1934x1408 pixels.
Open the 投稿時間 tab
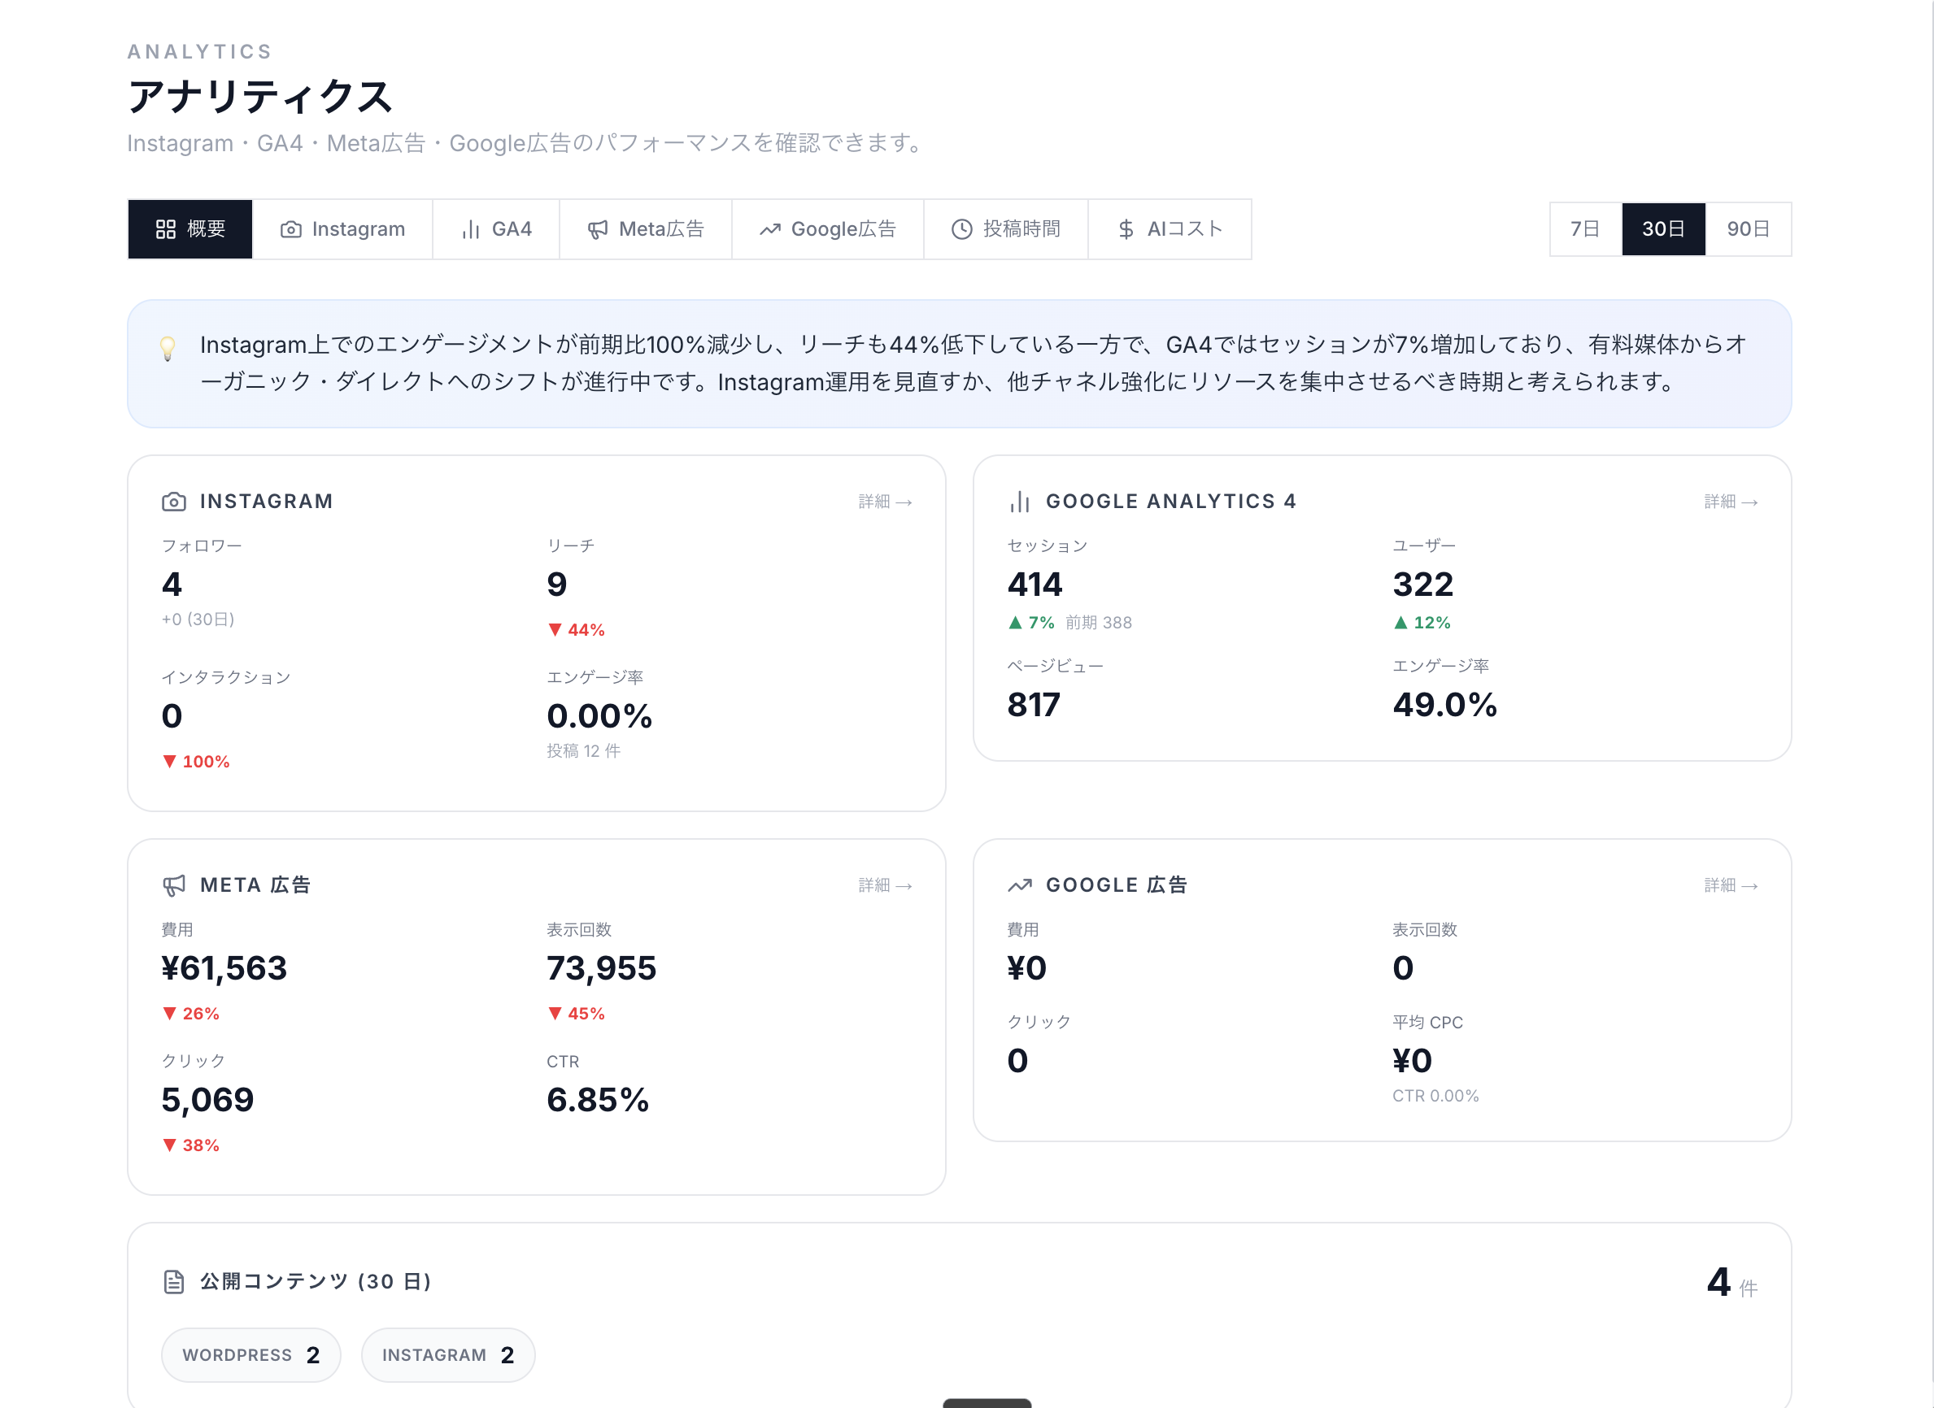click(x=1006, y=229)
